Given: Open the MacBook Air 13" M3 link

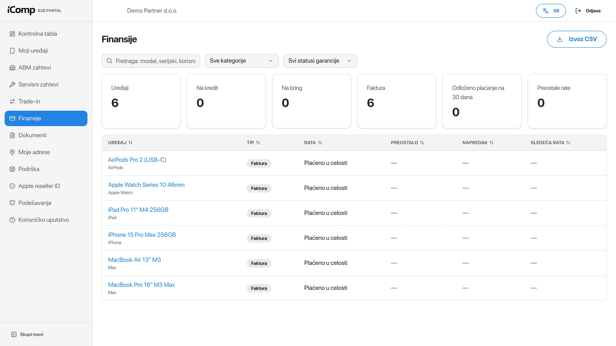Looking at the screenshot, I should click(x=134, y=260).
